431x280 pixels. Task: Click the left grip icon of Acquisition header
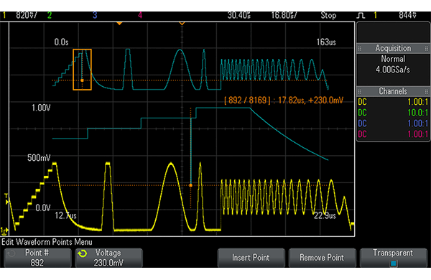pos(360,49)
